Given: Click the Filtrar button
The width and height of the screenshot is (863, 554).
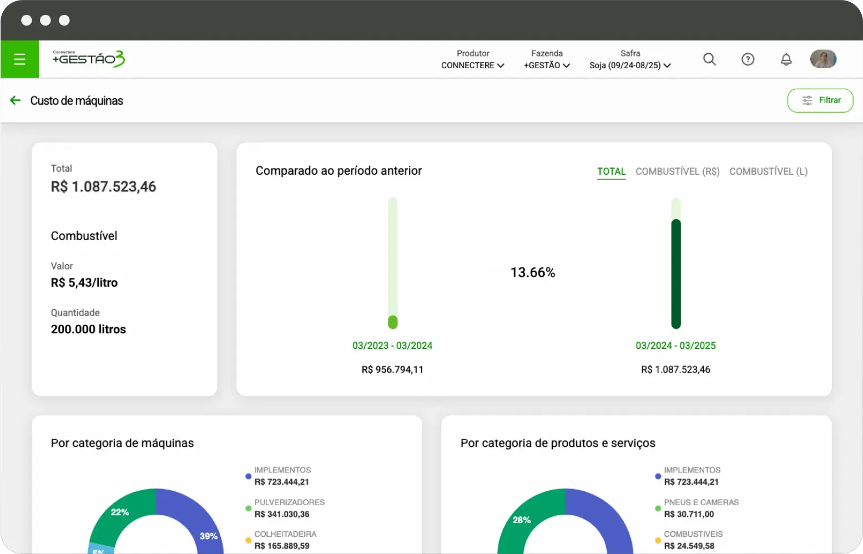Looking at the screenshot, I should pyautogui.click(x=820, y=100).
